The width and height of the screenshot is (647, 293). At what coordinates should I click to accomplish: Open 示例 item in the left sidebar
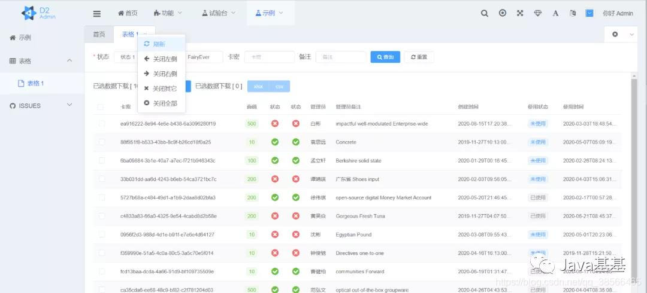42,38
